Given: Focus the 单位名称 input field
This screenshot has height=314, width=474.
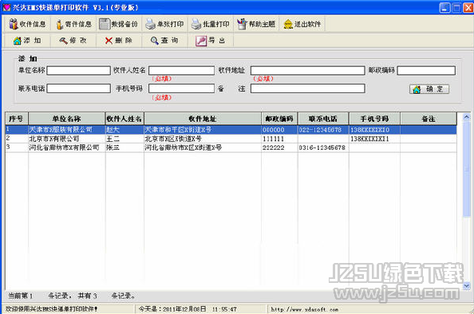Looking at the screenshot, I should click(x=78, y=71).
